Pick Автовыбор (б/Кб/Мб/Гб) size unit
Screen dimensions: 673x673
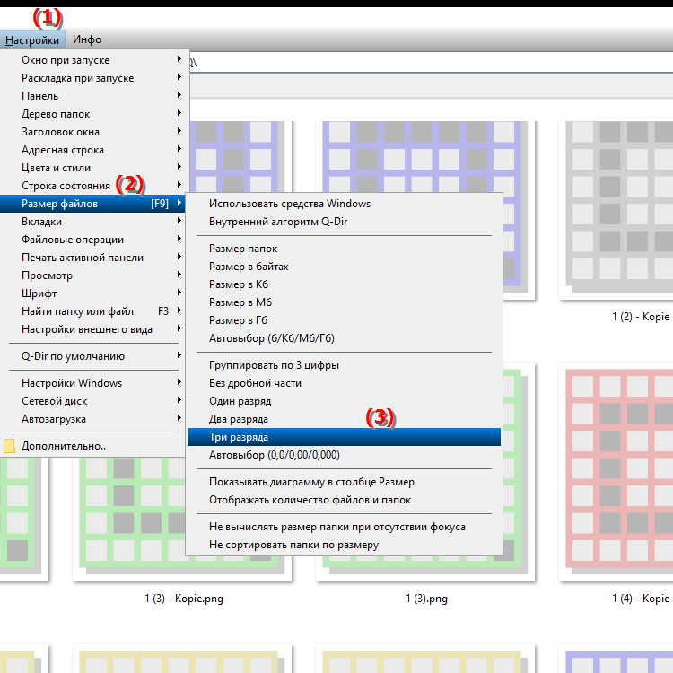[271, 338]
